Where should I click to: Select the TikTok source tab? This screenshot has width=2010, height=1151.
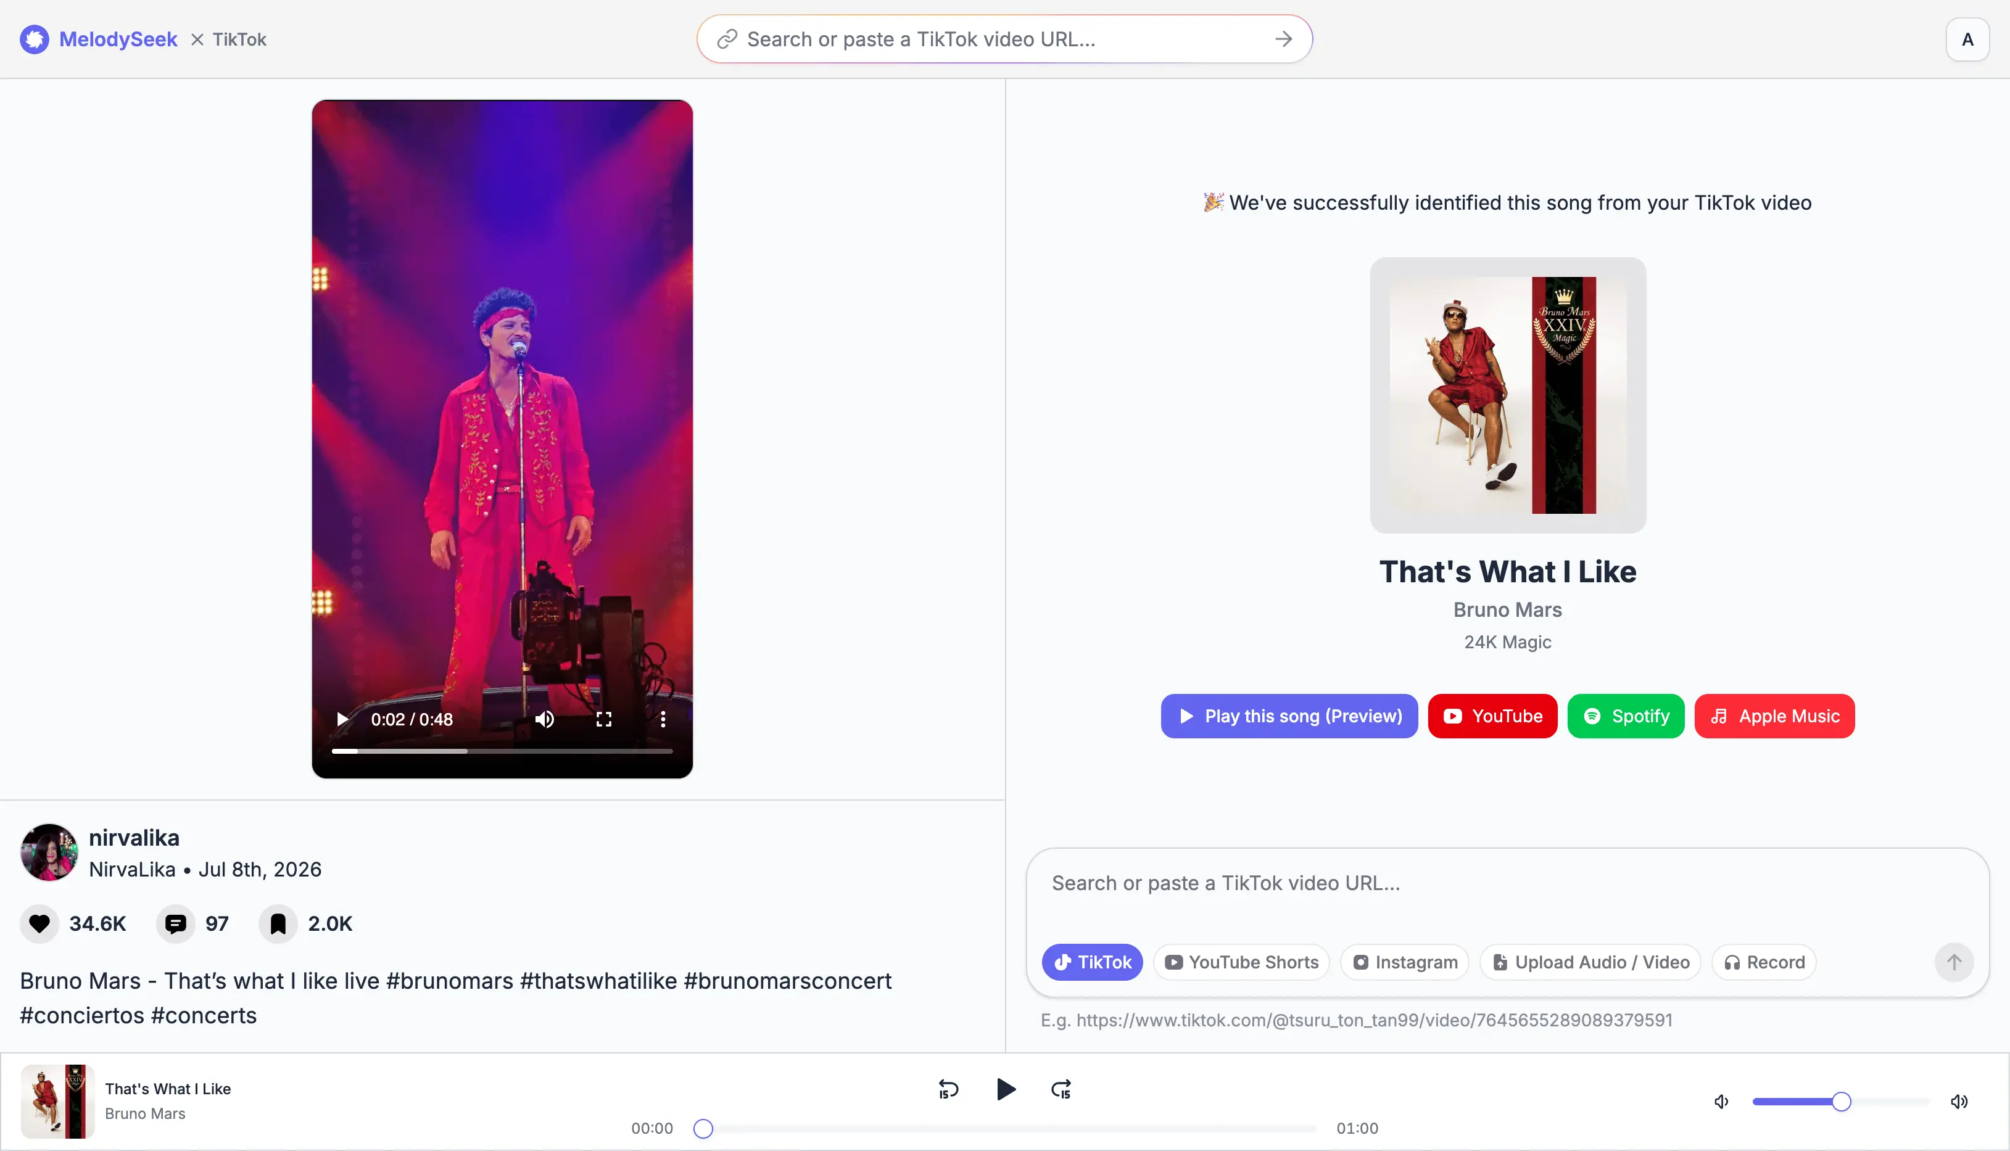(1093, 962)
